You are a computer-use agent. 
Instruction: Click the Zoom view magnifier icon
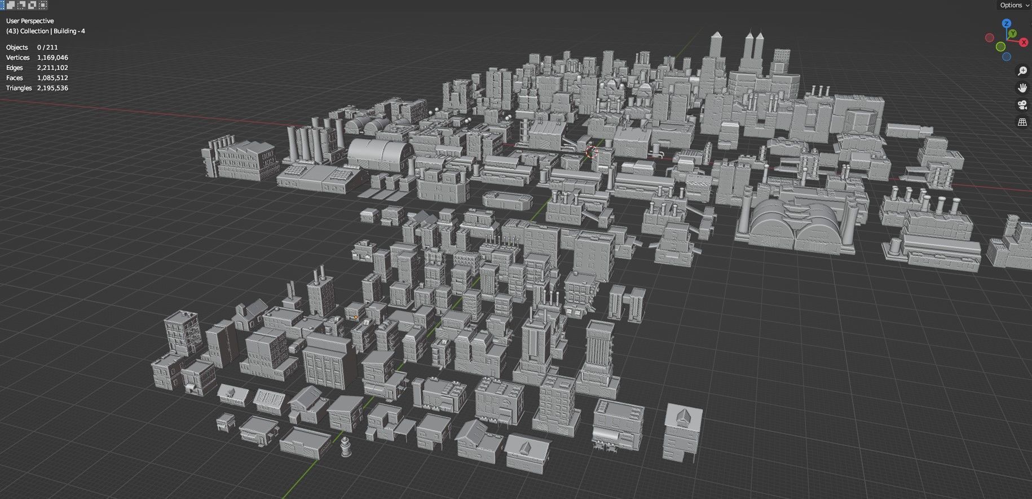click(x=1022, y=71)
